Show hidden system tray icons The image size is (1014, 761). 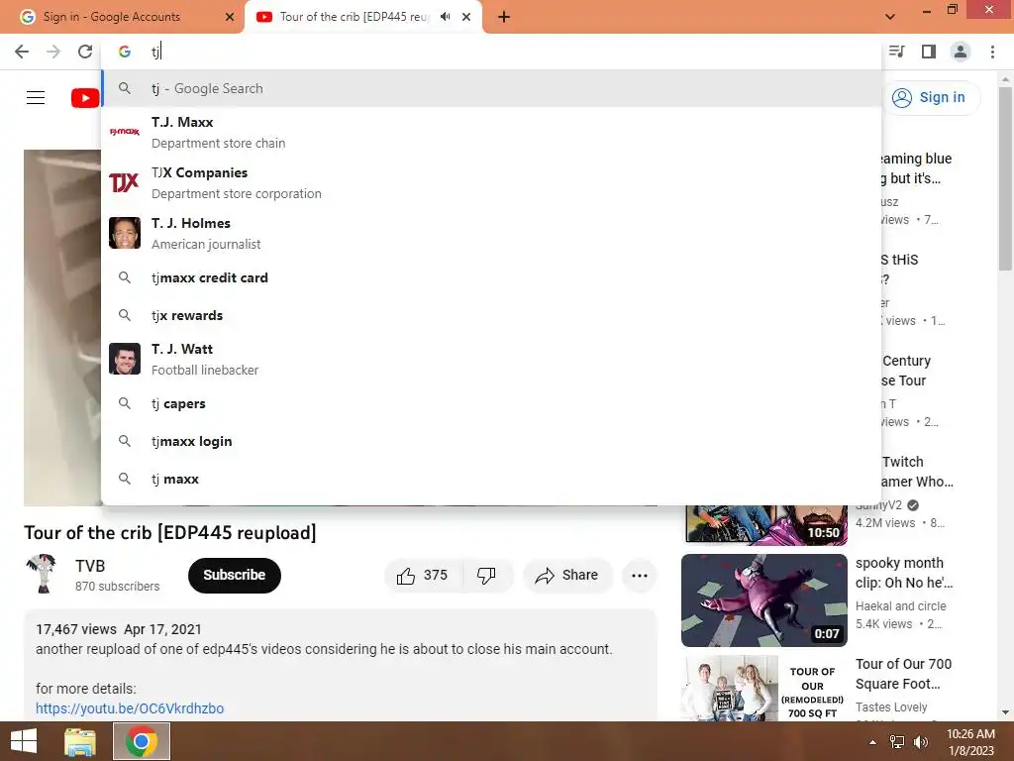click(873, 742)
